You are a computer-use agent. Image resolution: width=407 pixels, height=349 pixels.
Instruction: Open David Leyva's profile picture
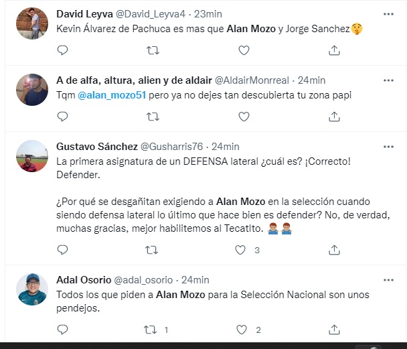(x=31, y=23)
